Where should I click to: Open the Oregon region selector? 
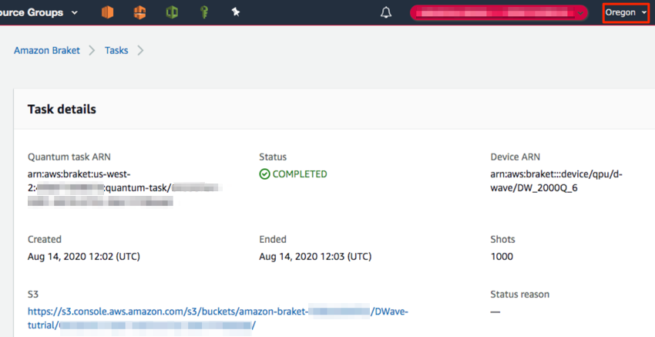pos(626,12)
